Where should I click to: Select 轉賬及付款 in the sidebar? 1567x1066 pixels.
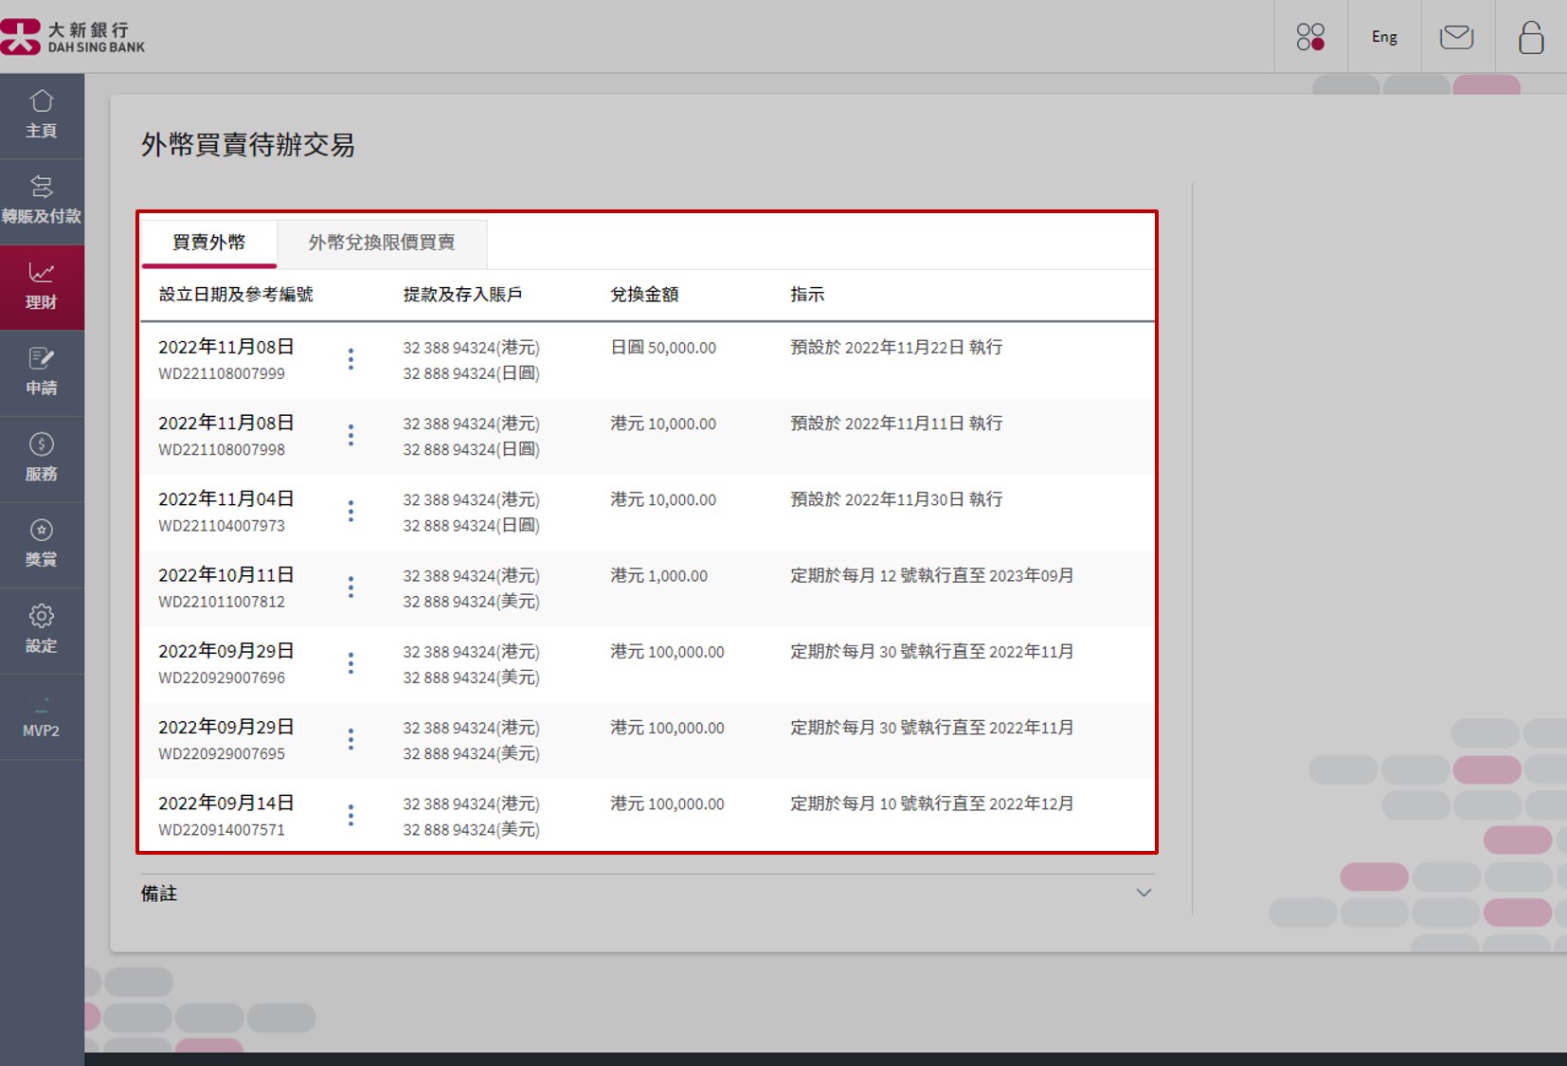42,199
